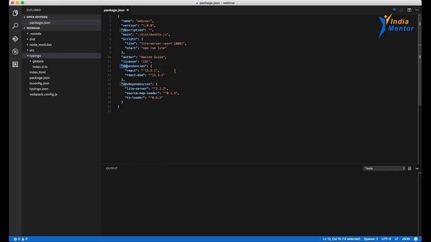This screenshot has height=242, width=431.
Task: Open the Explorer view in activity bar
Action: pos(15,13)
